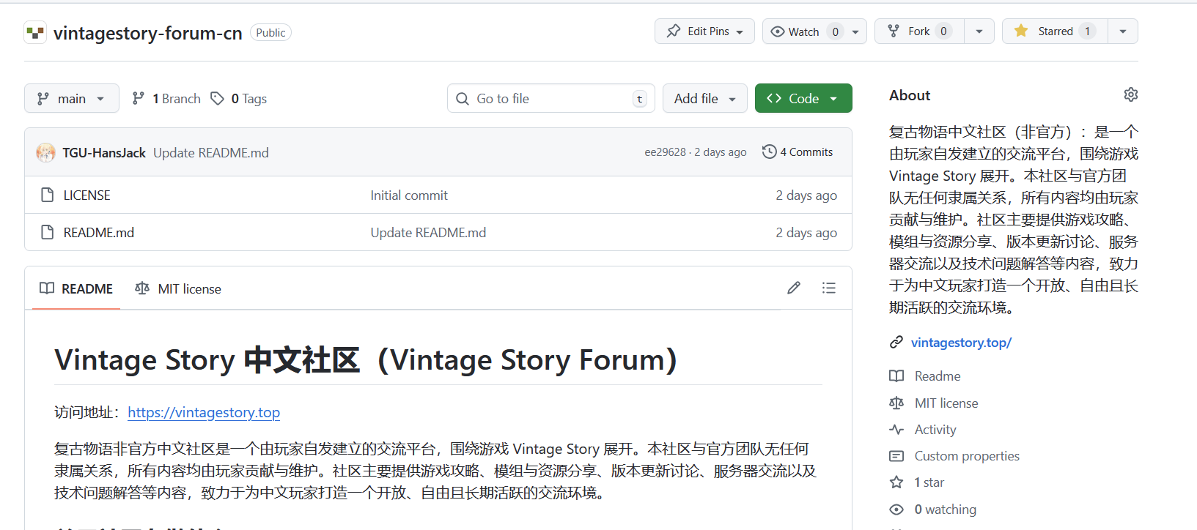
Task: Click the Watch eye button
Action: point(806,31)
